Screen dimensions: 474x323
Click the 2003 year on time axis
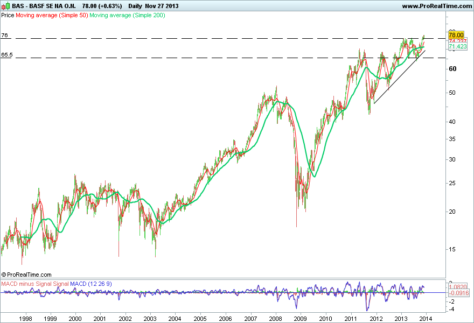pos(150,319)
